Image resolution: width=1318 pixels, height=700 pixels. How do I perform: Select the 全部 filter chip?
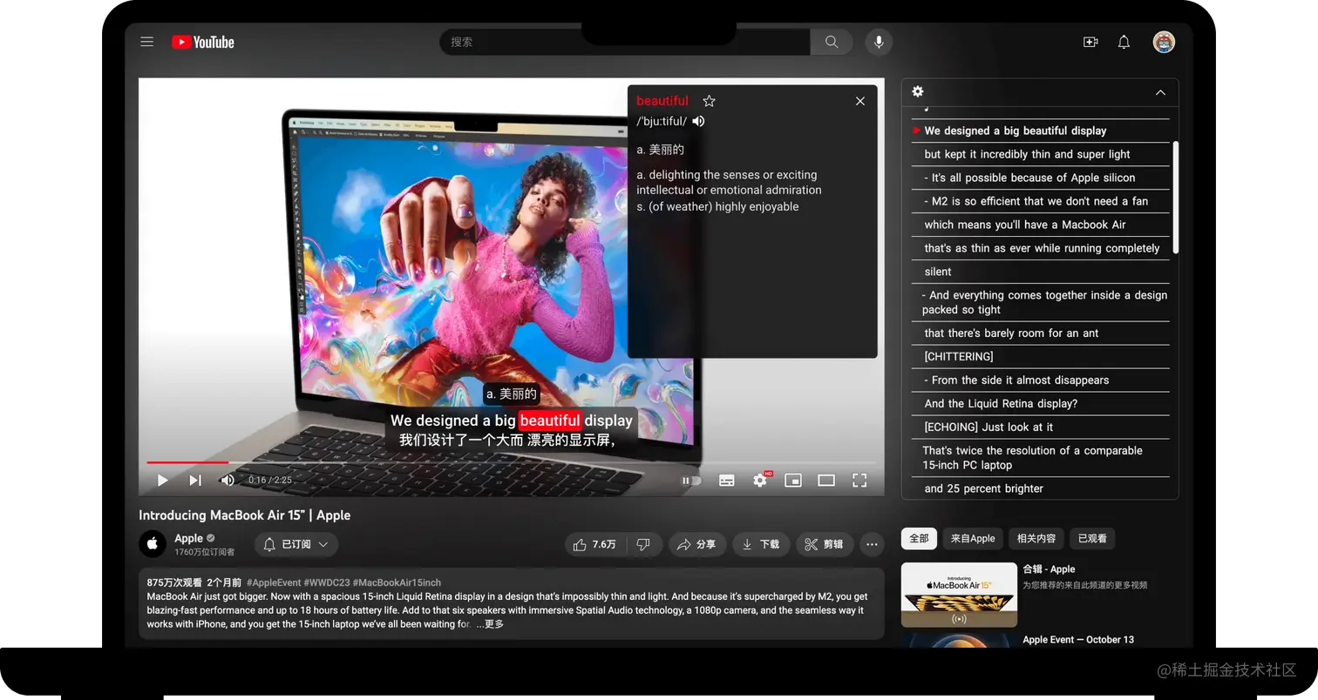pos(919,538)
